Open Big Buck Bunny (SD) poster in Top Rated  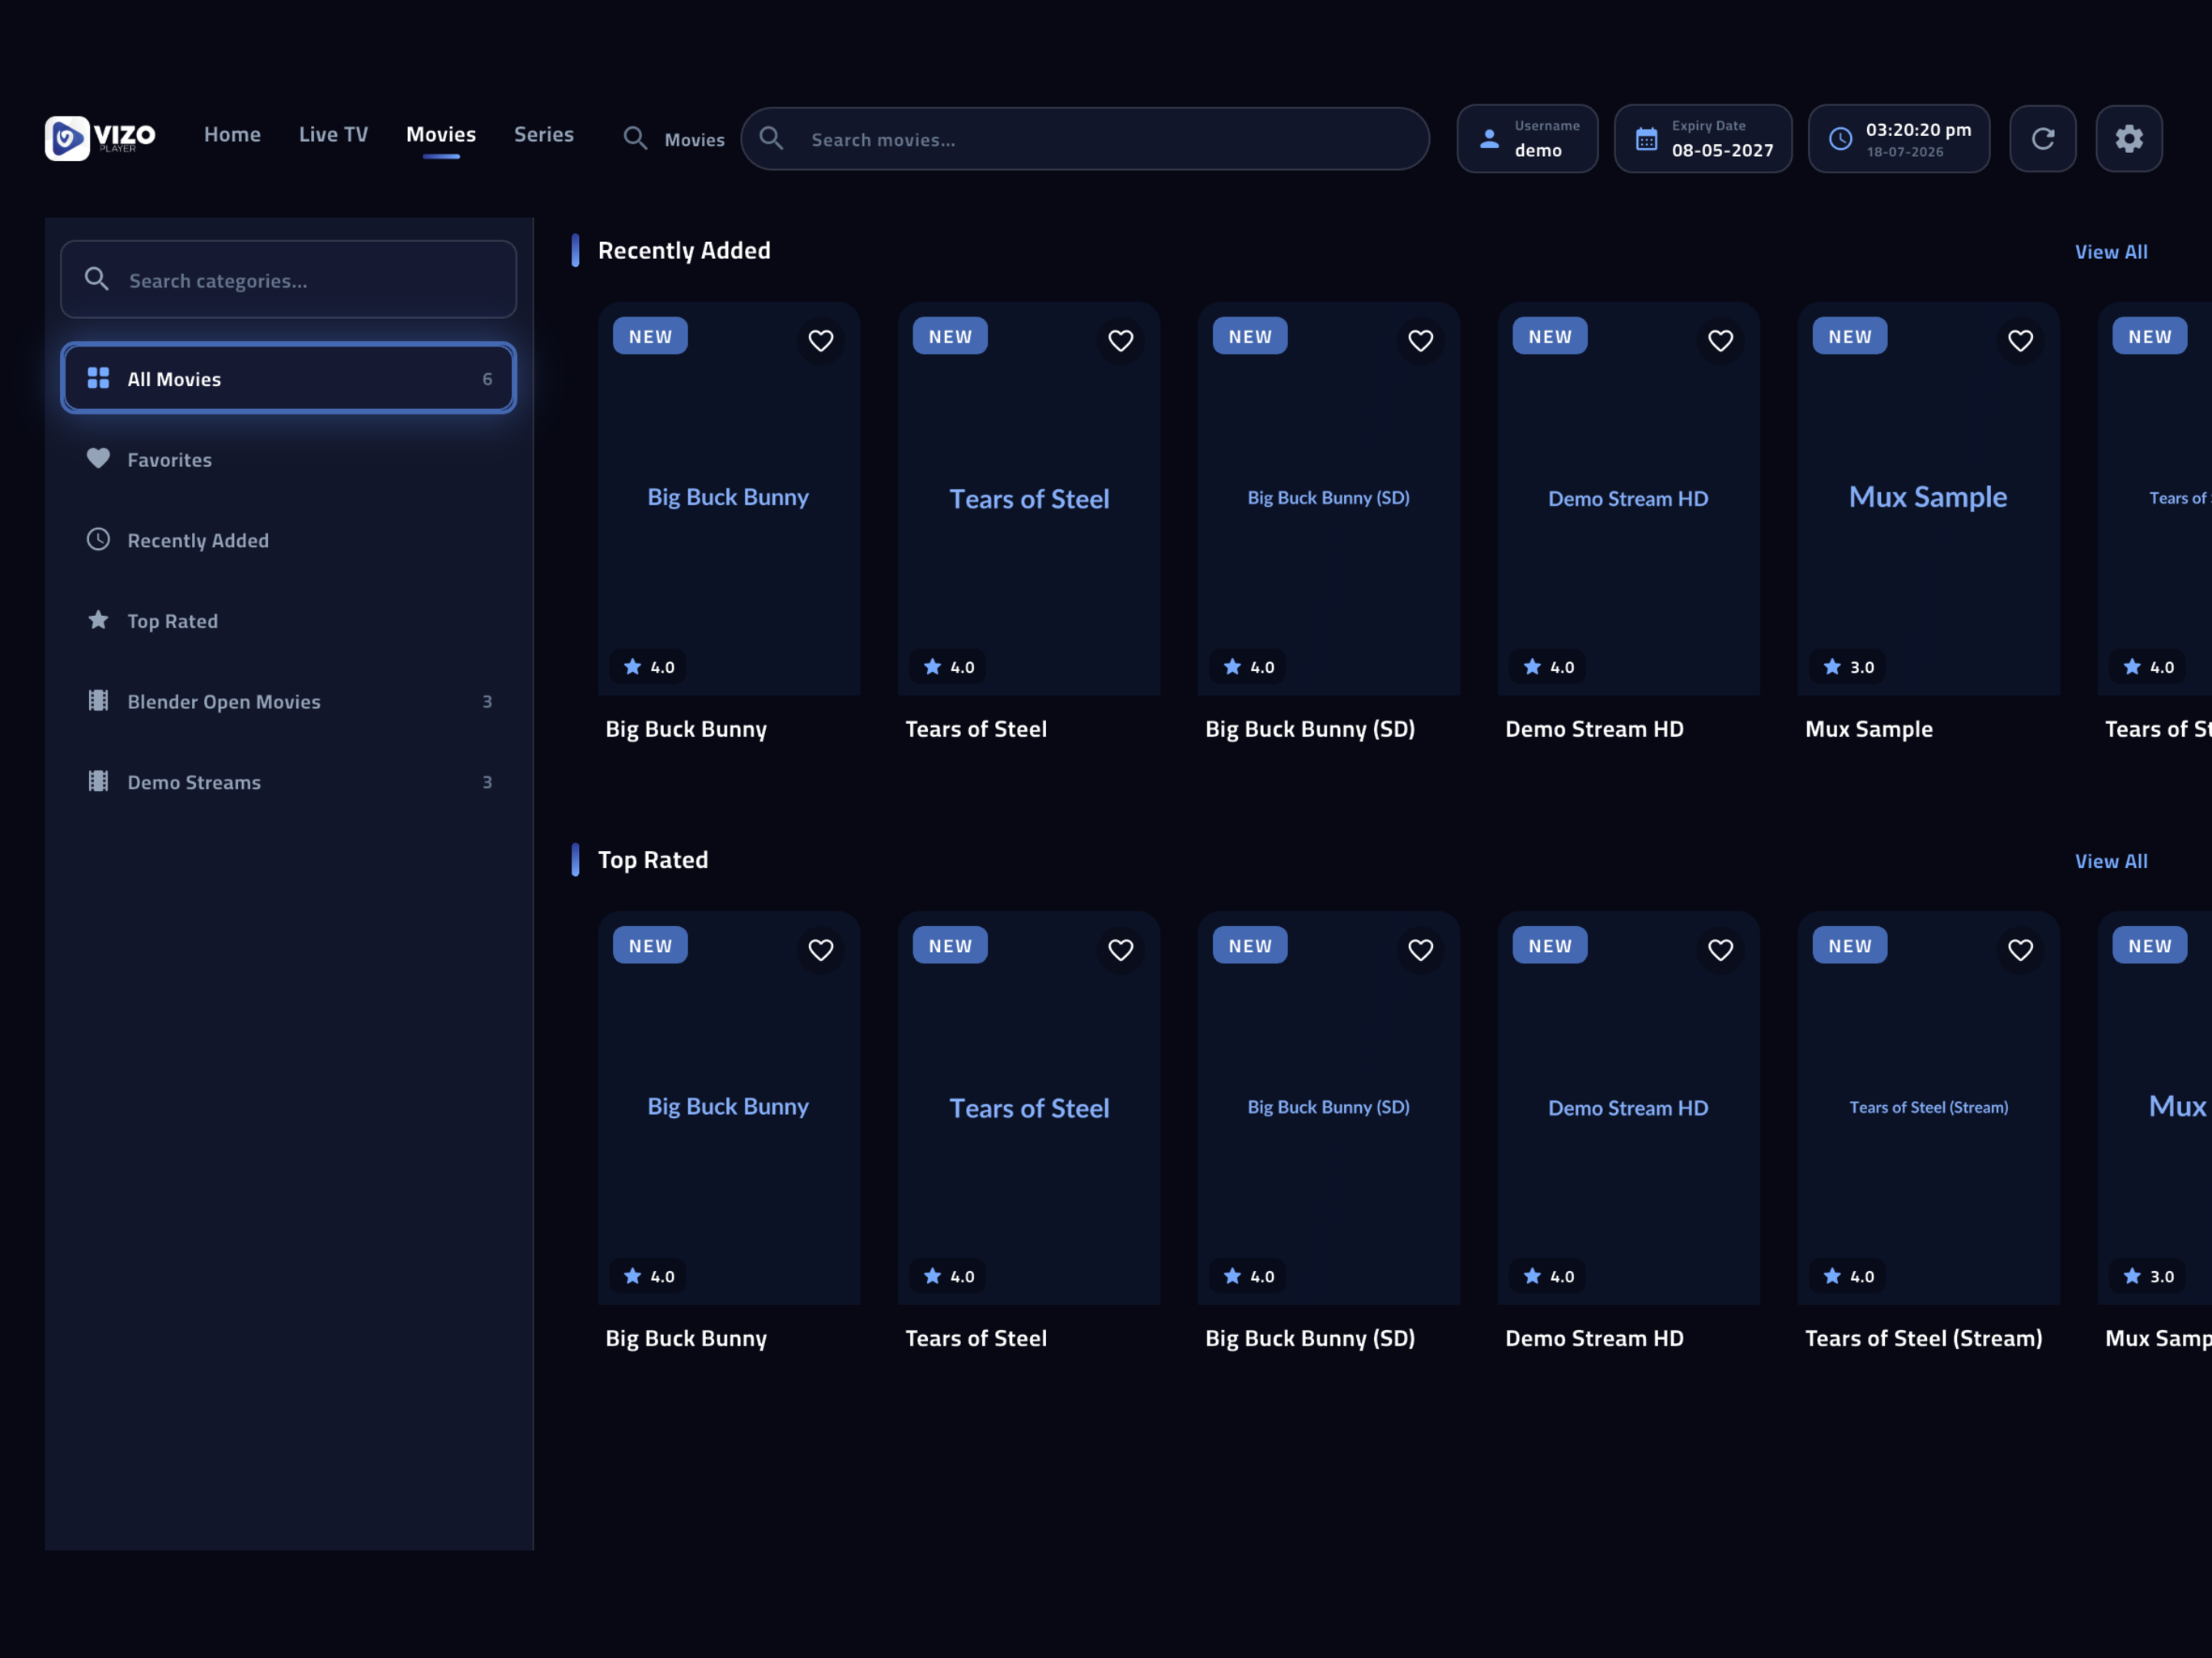pyautogui.click(x=1328, y=1107)
